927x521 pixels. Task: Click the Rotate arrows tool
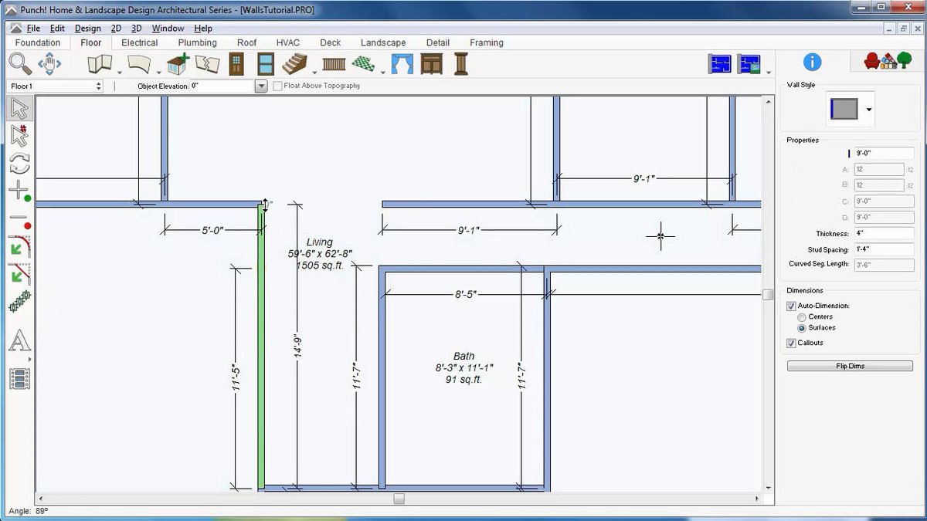tap(19, 163)
